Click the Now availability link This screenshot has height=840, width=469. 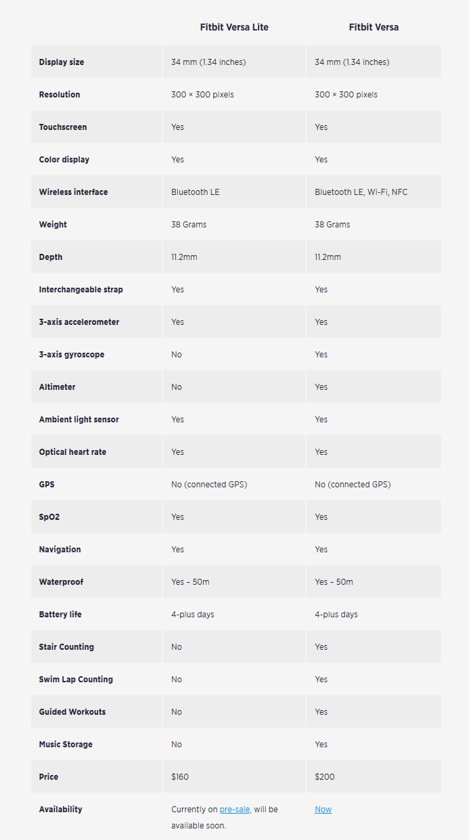tap(323, 810)
